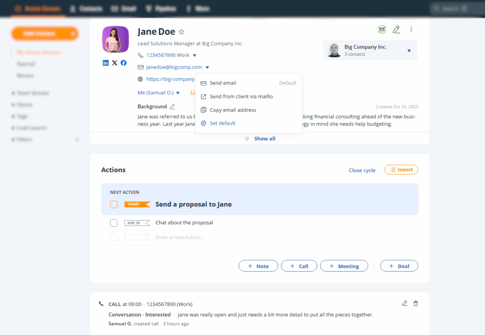Click the green email sync icon
Screen dimensions: 485x335
click(382, 29)
